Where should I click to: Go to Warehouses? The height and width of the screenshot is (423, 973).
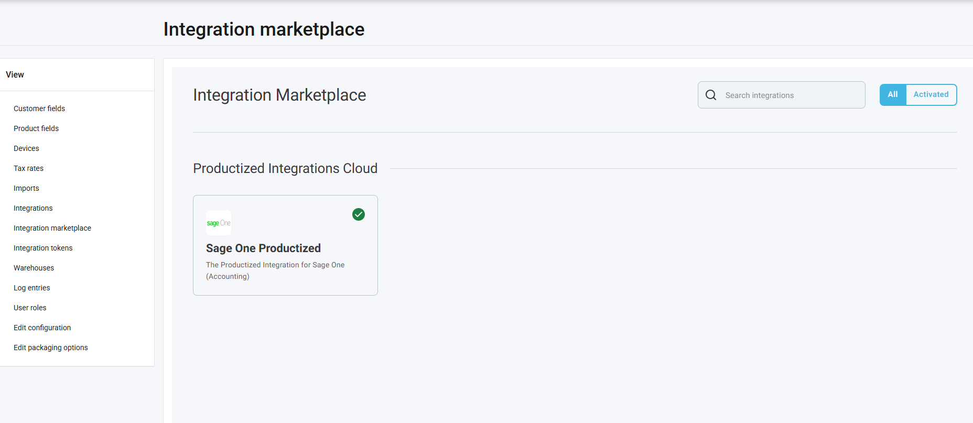(x=34, y=268)
